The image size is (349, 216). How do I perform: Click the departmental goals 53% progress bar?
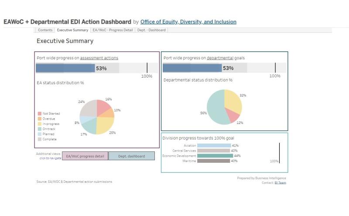point(192,68)
